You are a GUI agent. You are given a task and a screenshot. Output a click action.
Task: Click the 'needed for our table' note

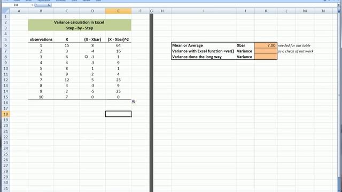pyautogui.click(x=294, y=45)
